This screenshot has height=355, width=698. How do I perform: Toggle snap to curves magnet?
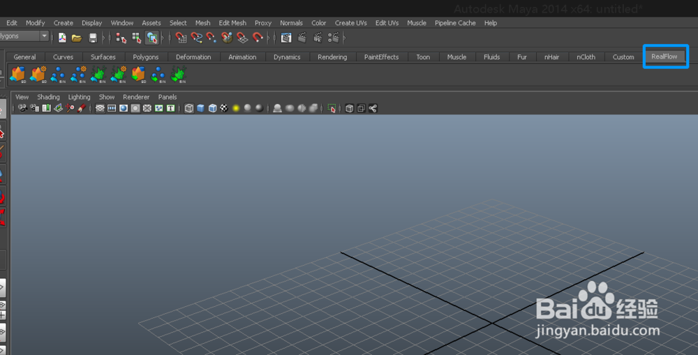196,38
